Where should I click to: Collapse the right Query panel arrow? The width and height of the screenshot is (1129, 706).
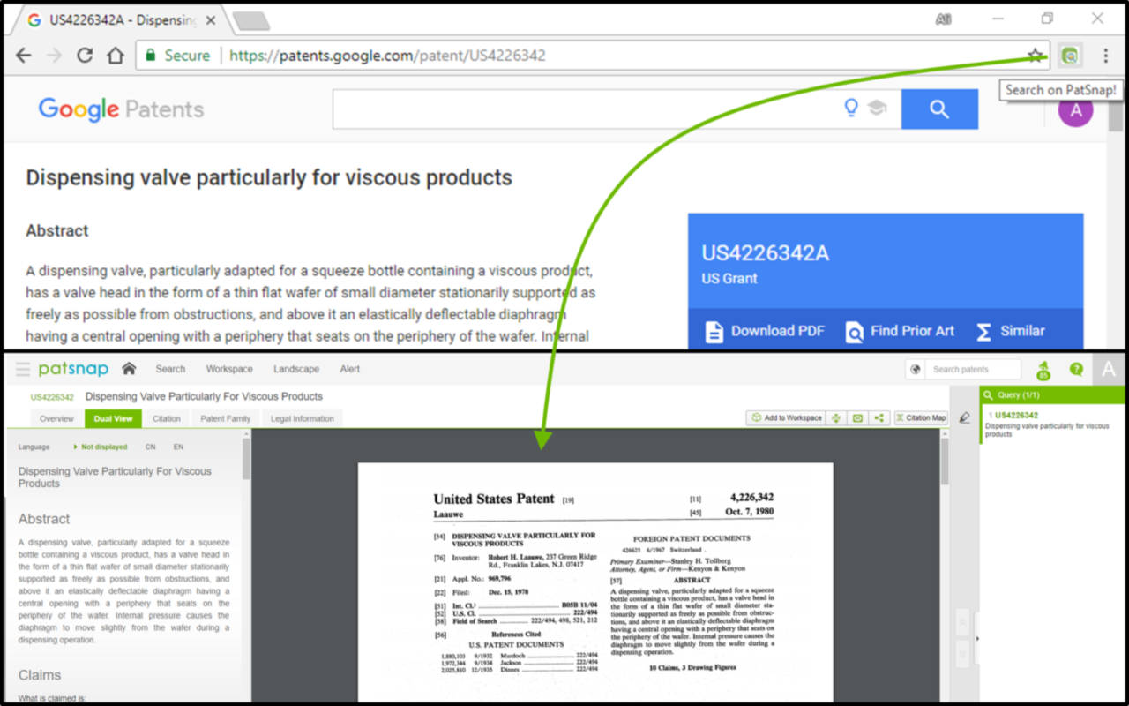pyautogui.click(x=976, y=638)
